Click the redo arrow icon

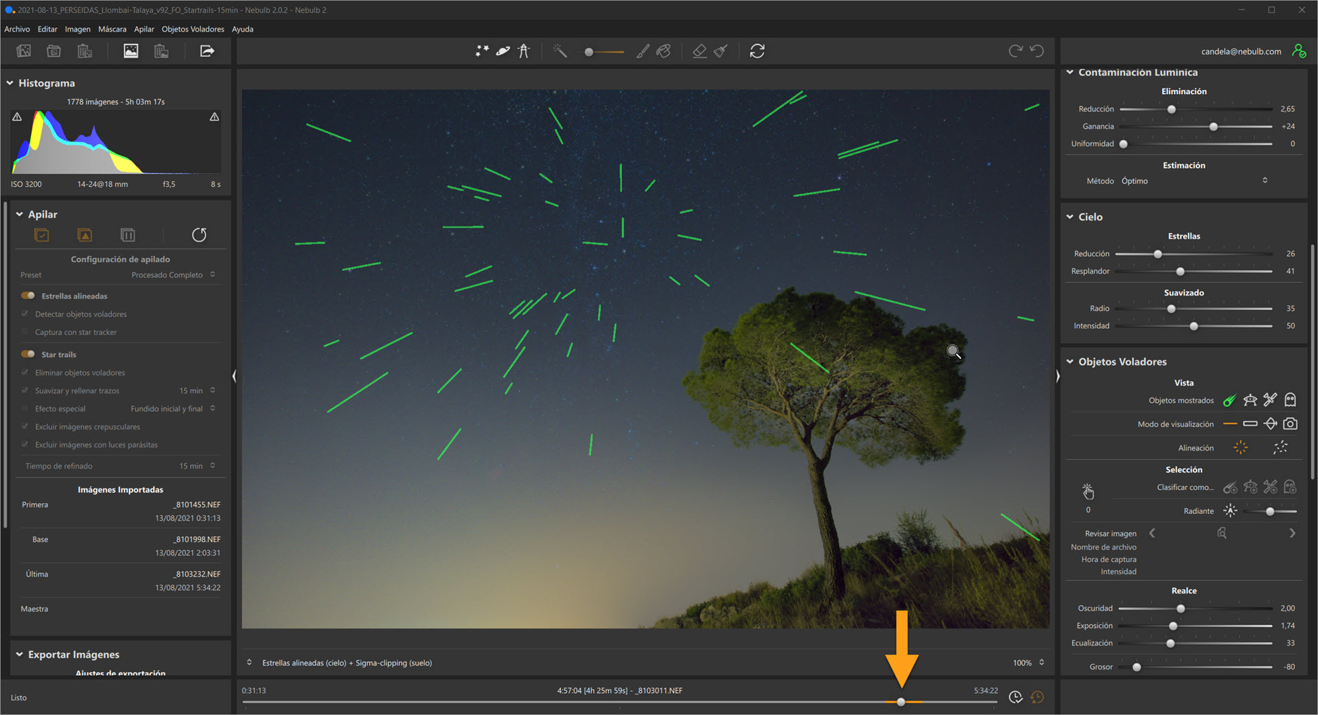(1015, 51)
